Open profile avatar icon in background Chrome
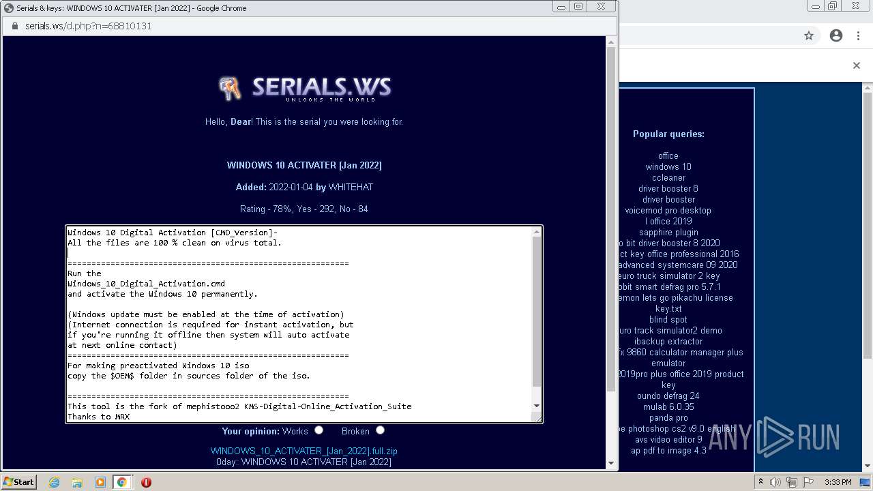The width and height of the screenshot is (873, 491). pos(836,35)
